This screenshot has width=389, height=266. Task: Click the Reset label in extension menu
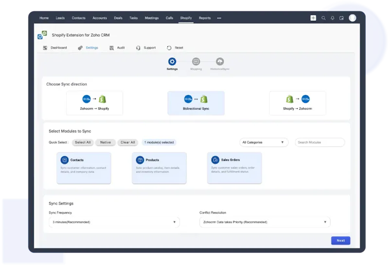pyautogui.click(x=179, y=48)
